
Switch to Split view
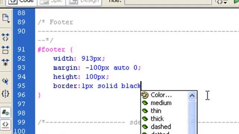coord(52,2)
